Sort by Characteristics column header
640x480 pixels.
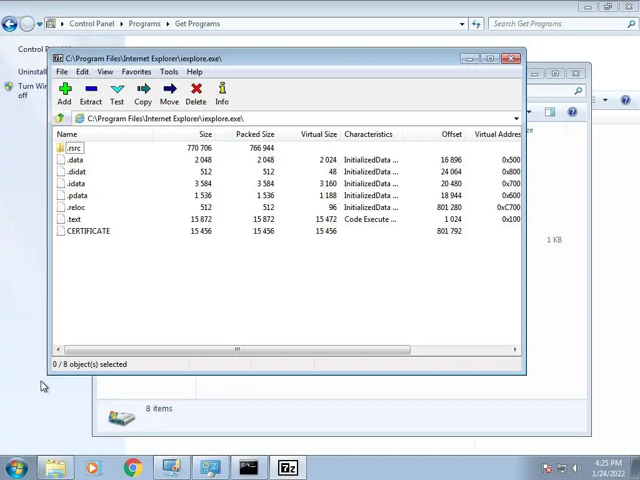click(x=371, y=134)
